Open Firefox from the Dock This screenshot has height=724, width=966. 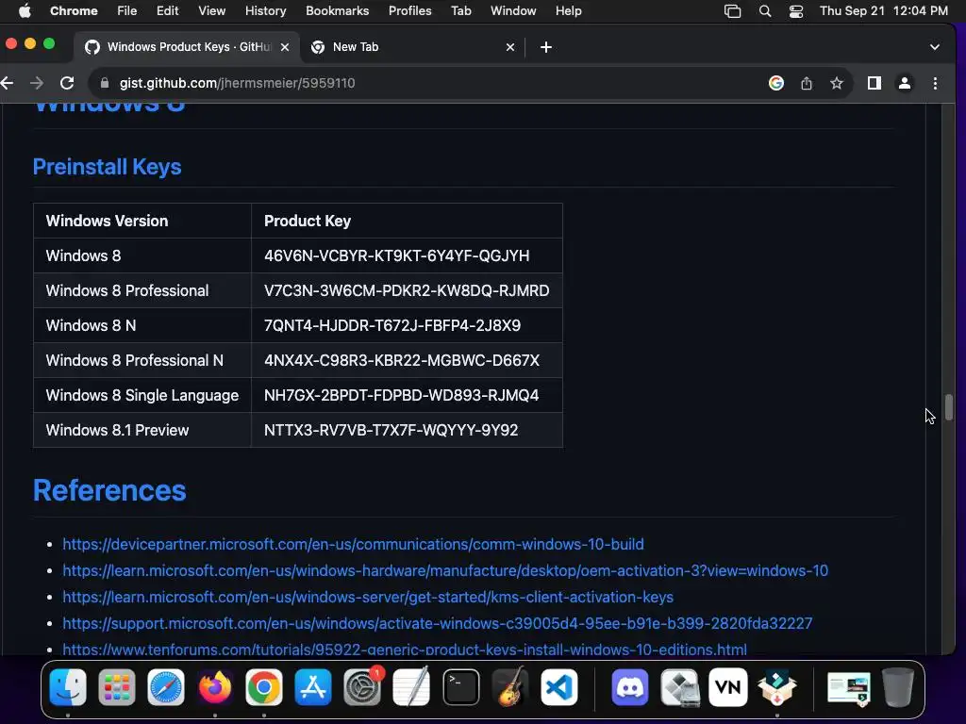(215, 687)
